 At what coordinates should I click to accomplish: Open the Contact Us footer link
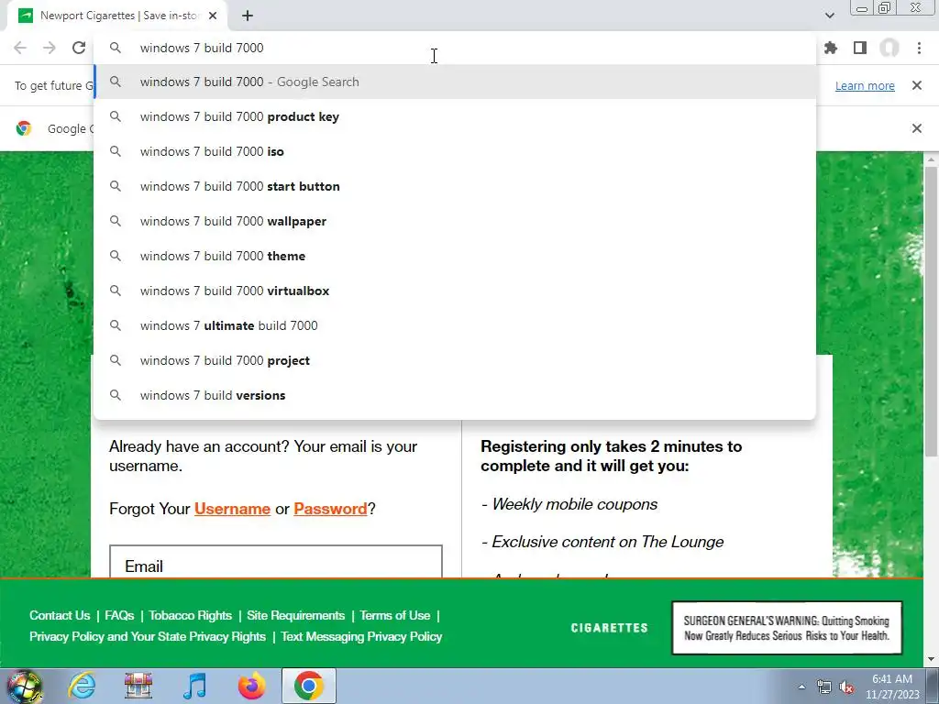[x=60, y=615]
